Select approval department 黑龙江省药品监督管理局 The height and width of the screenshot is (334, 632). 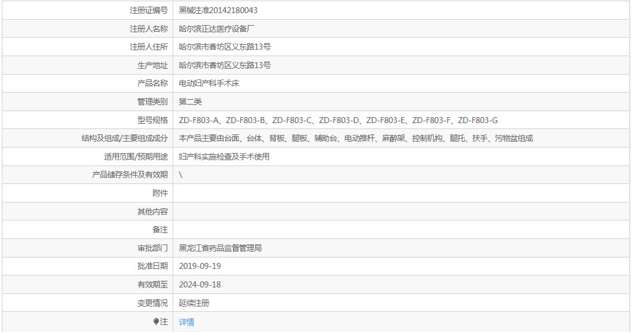click(x=220, y=248)
